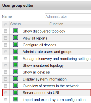This screenshot has width=91, height=103.
Task: Select the View all reports text
Action: [x=35, y=38]
